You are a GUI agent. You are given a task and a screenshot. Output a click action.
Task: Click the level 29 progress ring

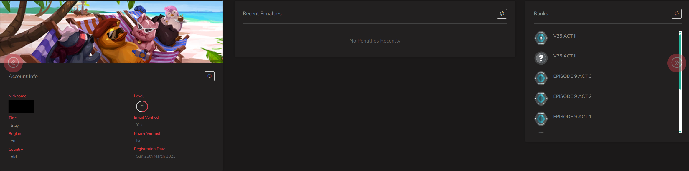[x=142, y=106]
